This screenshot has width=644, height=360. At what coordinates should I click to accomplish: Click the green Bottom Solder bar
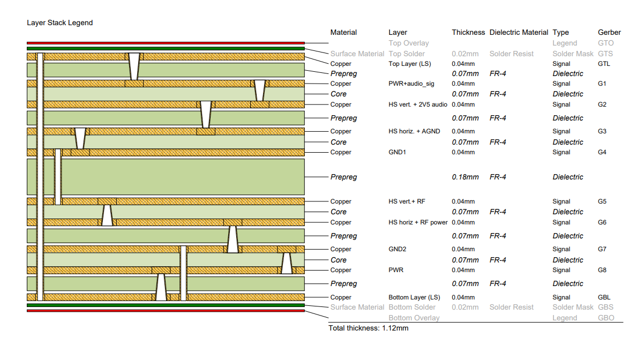pos(166,305)
